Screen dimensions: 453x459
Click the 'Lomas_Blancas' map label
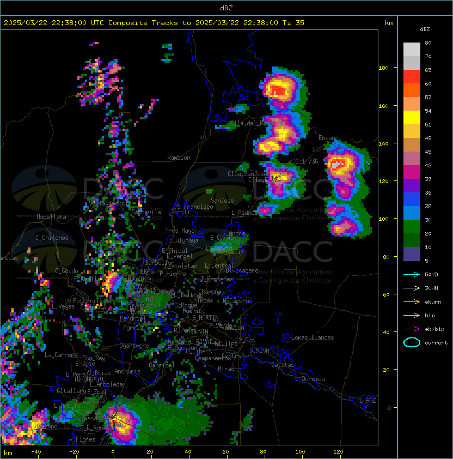(313, 337)
